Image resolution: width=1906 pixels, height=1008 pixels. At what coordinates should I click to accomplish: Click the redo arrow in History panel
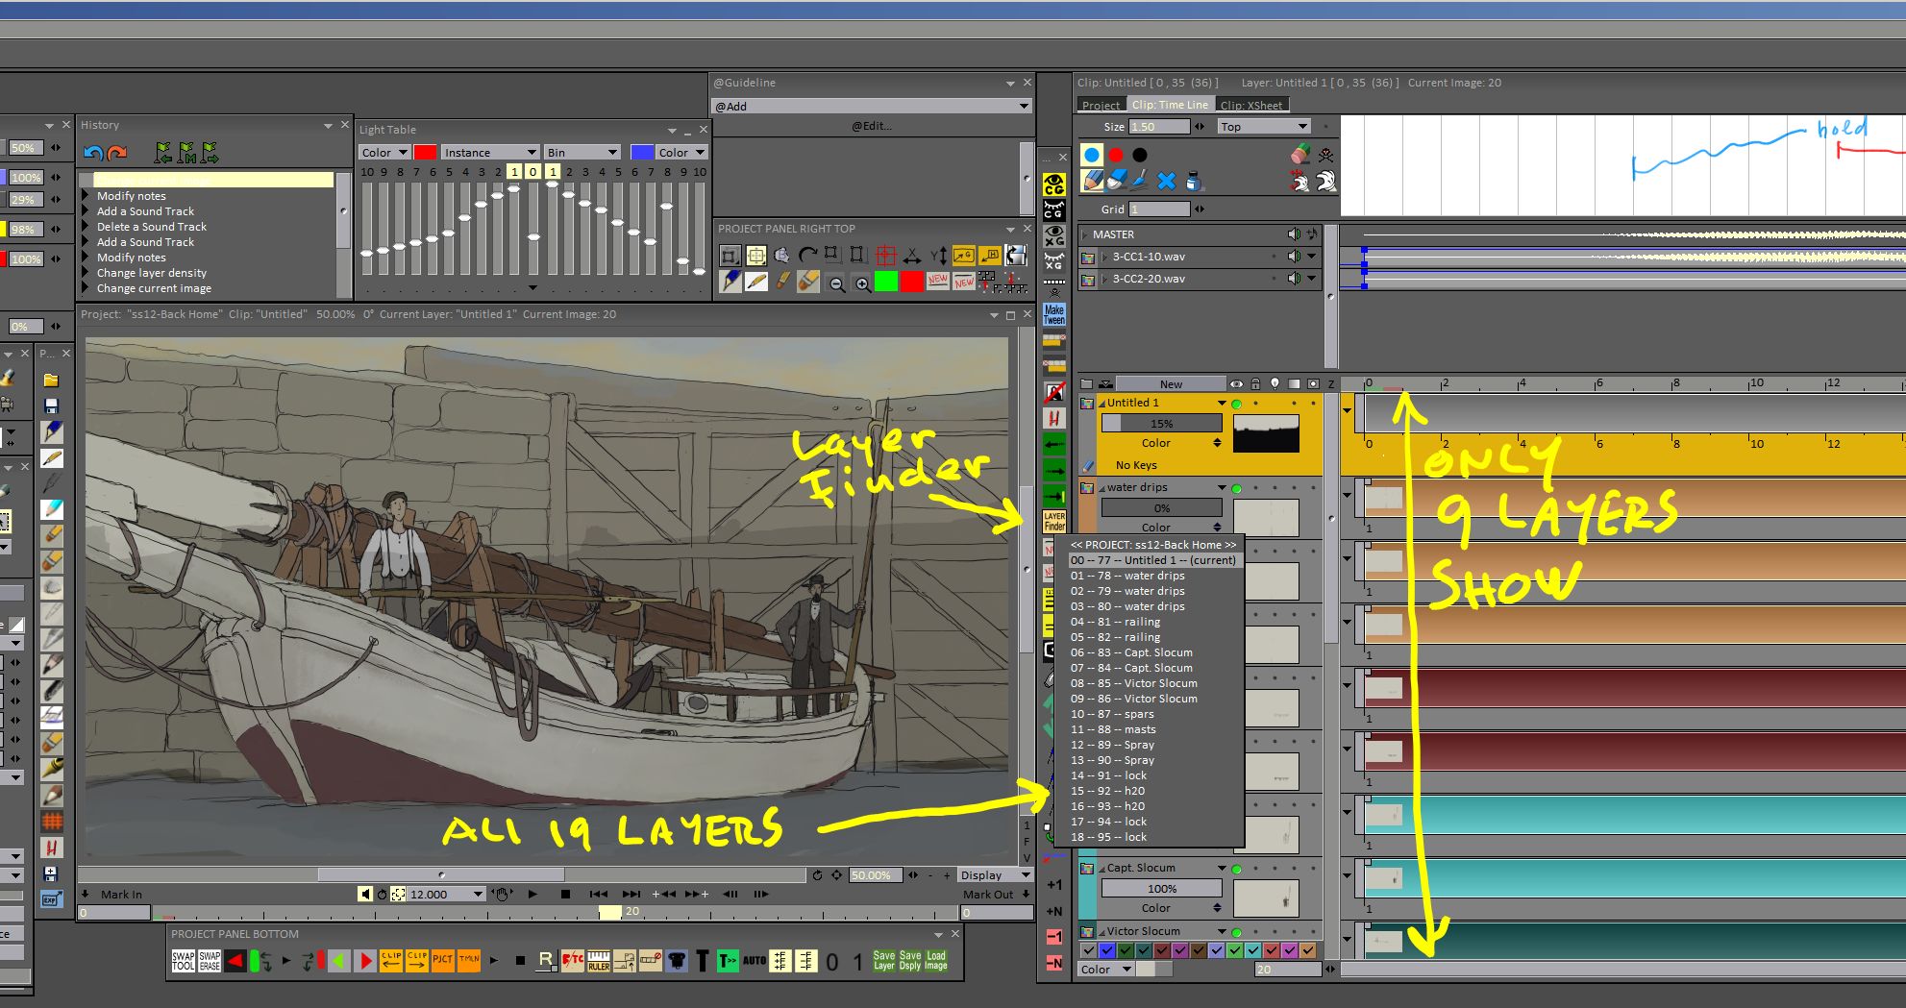tap(117, 153)
